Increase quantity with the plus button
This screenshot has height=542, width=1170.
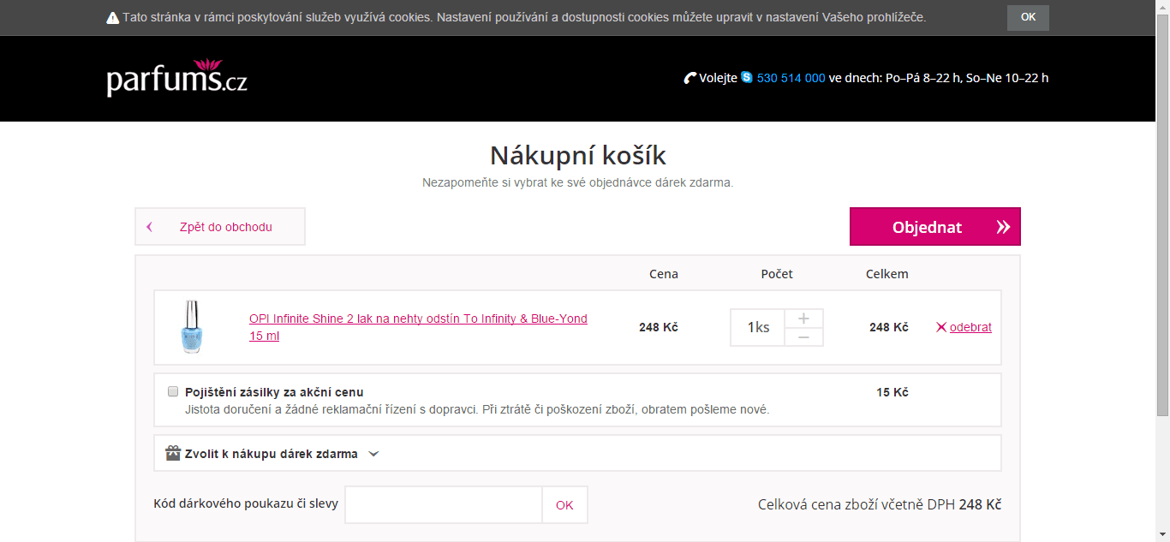tap(803, 319)
